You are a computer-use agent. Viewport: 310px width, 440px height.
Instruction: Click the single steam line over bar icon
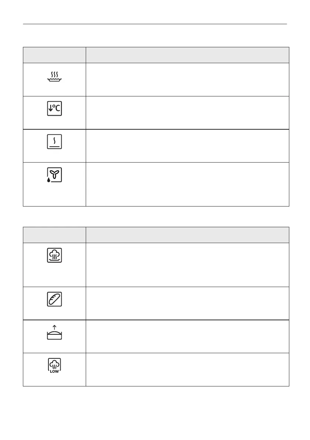coord(54,141)
